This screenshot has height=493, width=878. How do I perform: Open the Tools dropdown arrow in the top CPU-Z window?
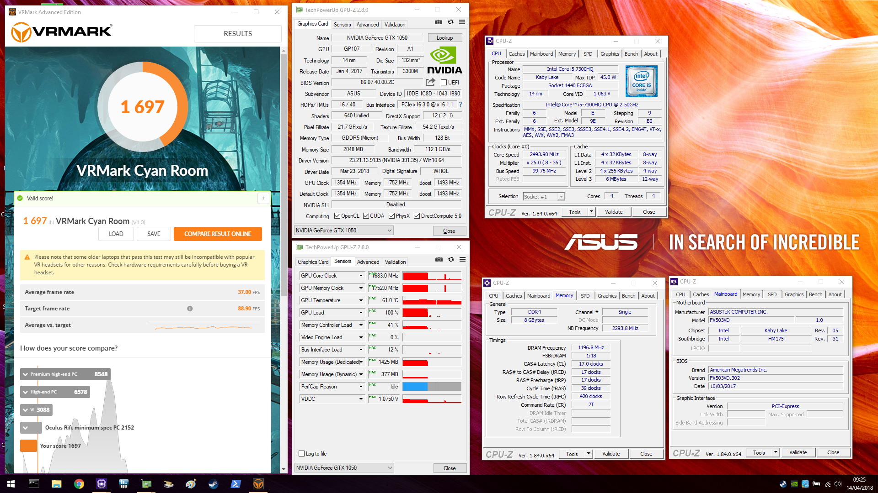591,212
